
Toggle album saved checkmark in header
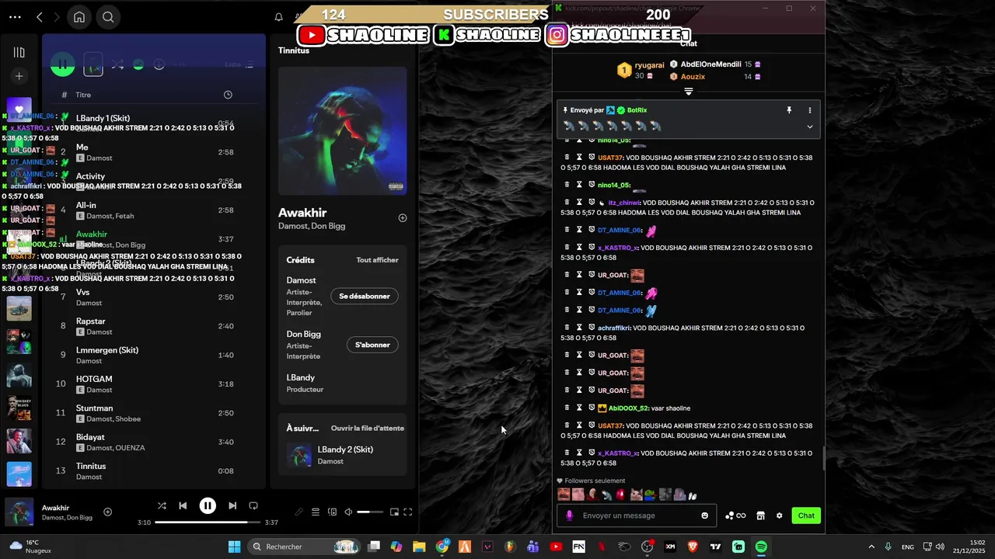tap(138, 64)
